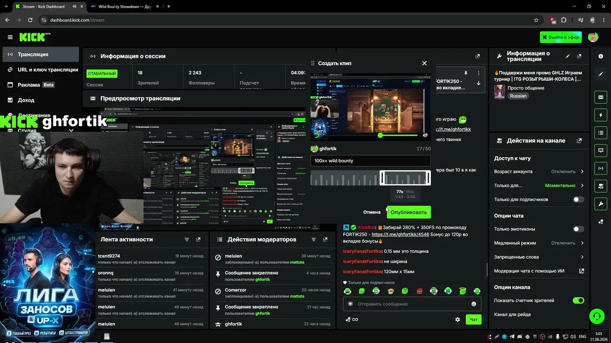The width and height of the screenshot is (611, 343).
Task: Click the pin icon on pinned message
Action: pyautogui.click(x=465, y=73)
